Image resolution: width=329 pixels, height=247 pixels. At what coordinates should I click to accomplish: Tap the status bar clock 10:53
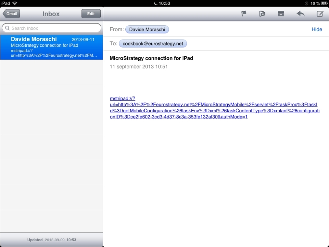coord(164,3)
